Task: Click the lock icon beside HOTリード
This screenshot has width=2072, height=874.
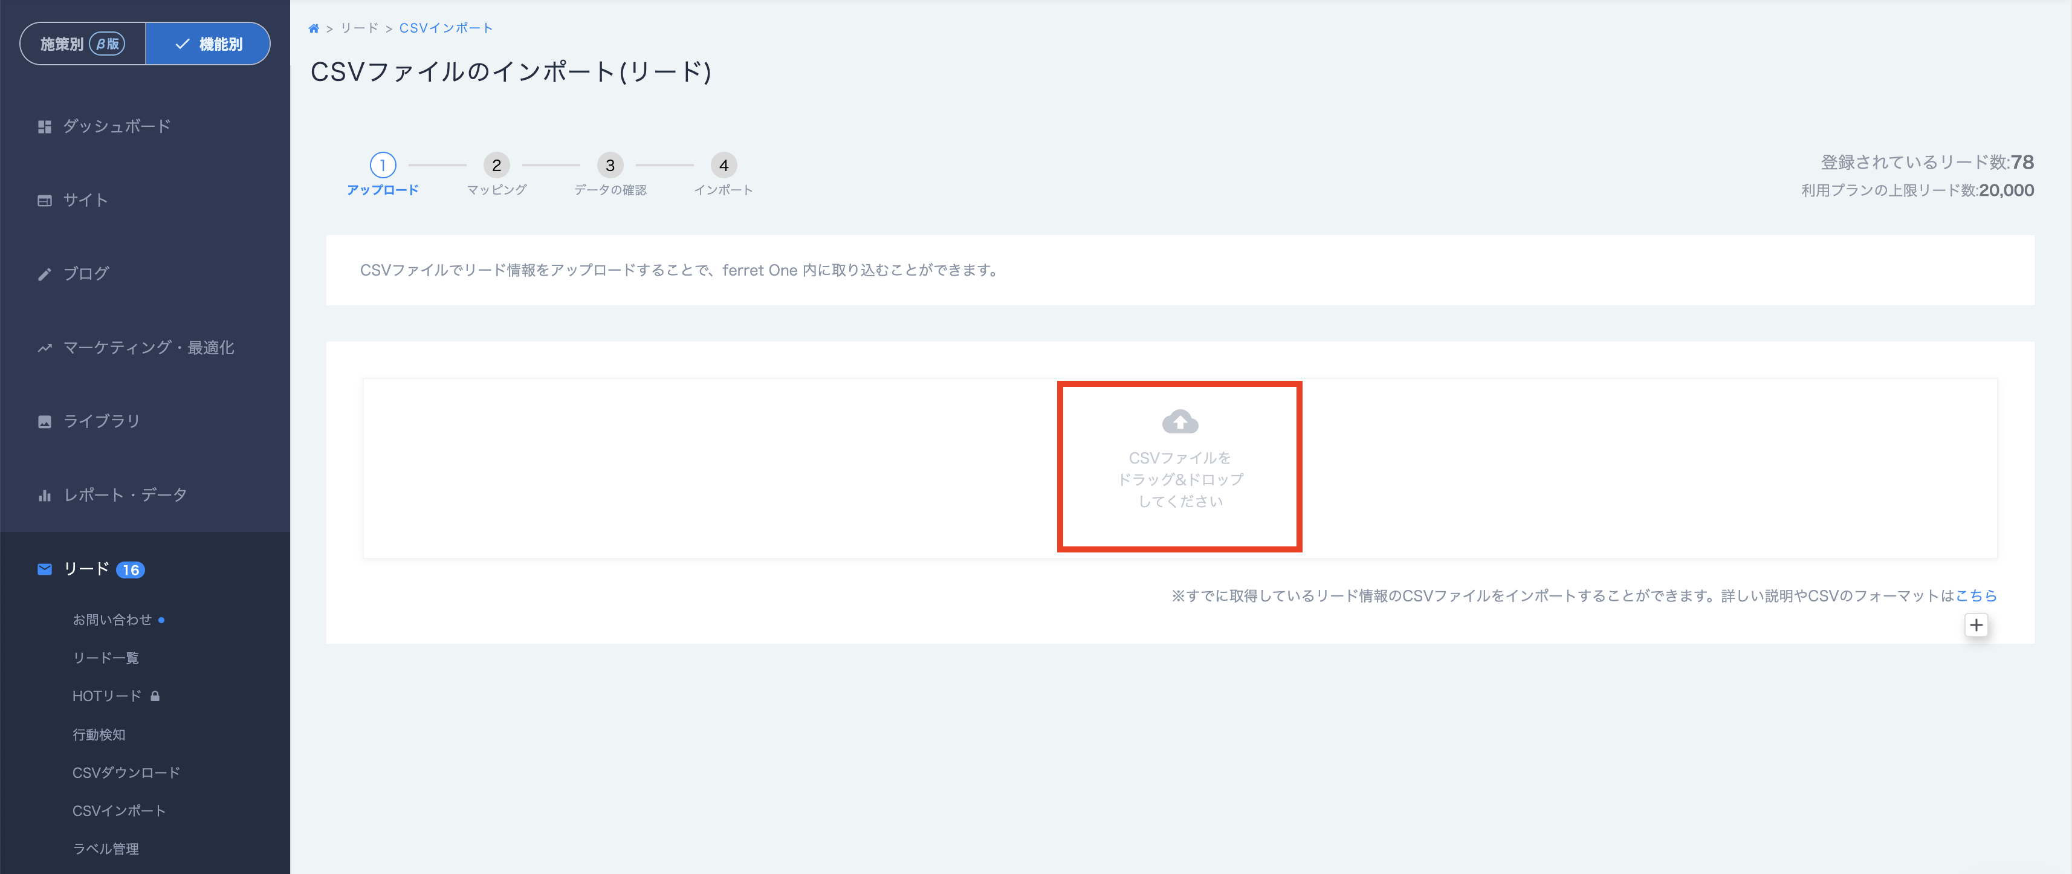Action: (155, 696)
